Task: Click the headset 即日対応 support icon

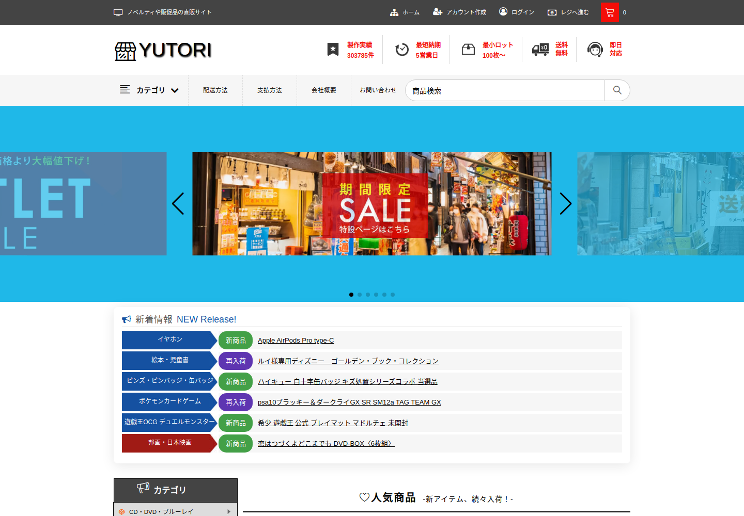Action: point(595,50)
